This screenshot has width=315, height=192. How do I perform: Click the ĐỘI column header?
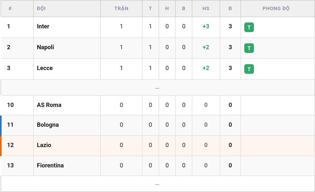[x=41, y=8]
